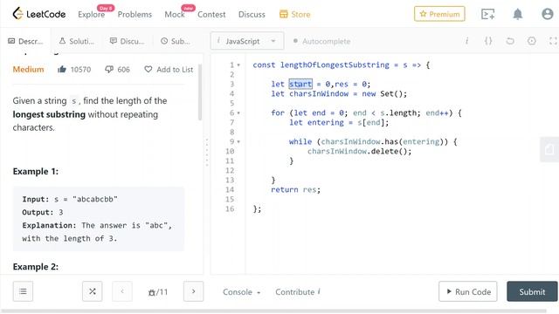Click the 'let entering = s[end];' line
This screenshot has width=559, height=314.
pyautogui.click(x=339, y=123)
